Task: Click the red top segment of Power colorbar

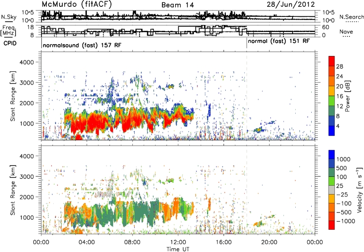Action: (332, 61)
